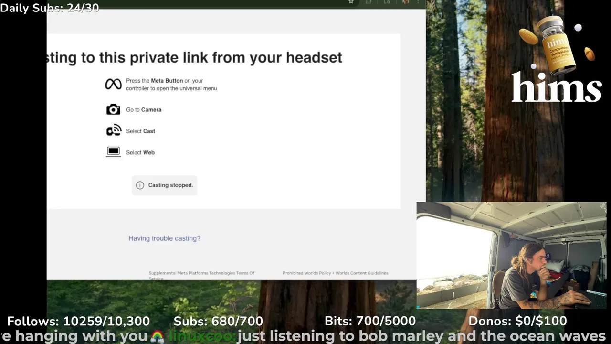611x344 pixels.
Task: Click the Follows: 10259/10,300 counter
Action: click(78, 321)
